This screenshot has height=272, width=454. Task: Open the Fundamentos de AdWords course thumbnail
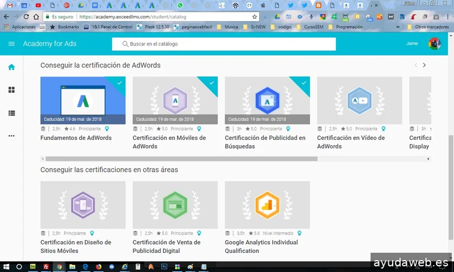click(x=83, y=100)
